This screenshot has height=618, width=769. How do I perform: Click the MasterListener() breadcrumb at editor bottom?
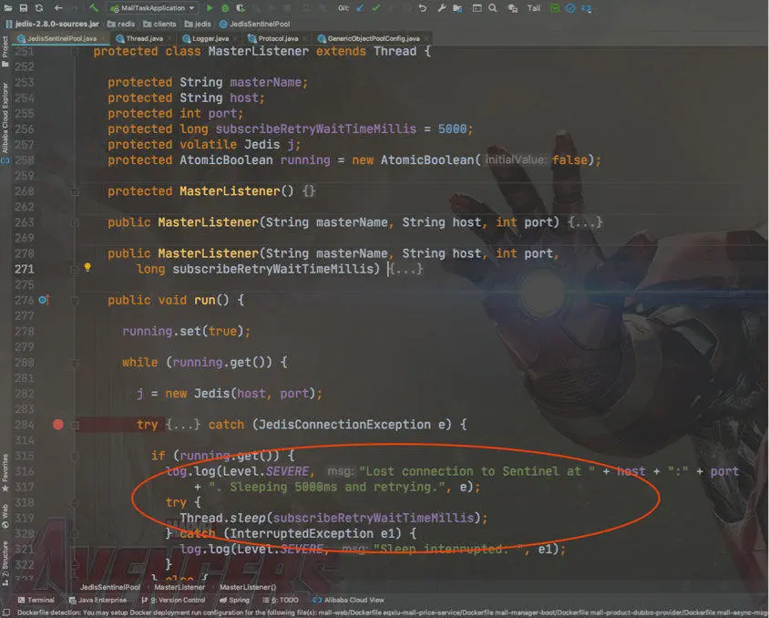tap(248, 587)
